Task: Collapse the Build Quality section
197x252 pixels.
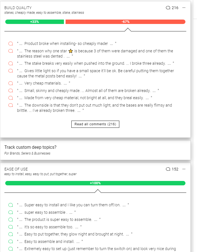Action: pos(184,8)
